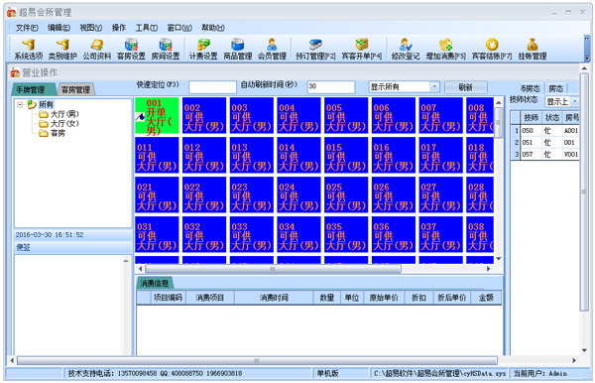Open 显示所有 display filter dropdown
The width and height of the screenshot is (595, 383).
[435, 87]
